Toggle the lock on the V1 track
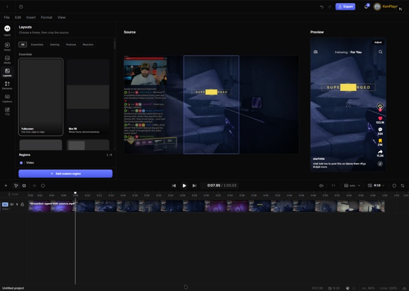The image size is (409, 291). 22,205
